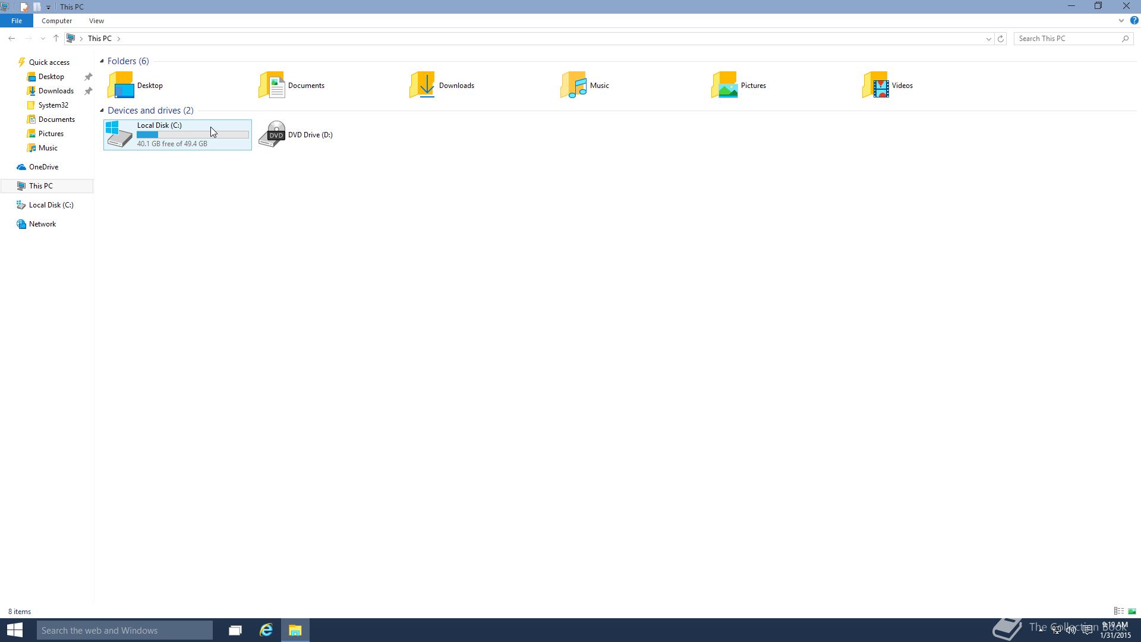Open Action Center notification icon
This screenshot has height=642, width=1141.
pos(1088,630)
